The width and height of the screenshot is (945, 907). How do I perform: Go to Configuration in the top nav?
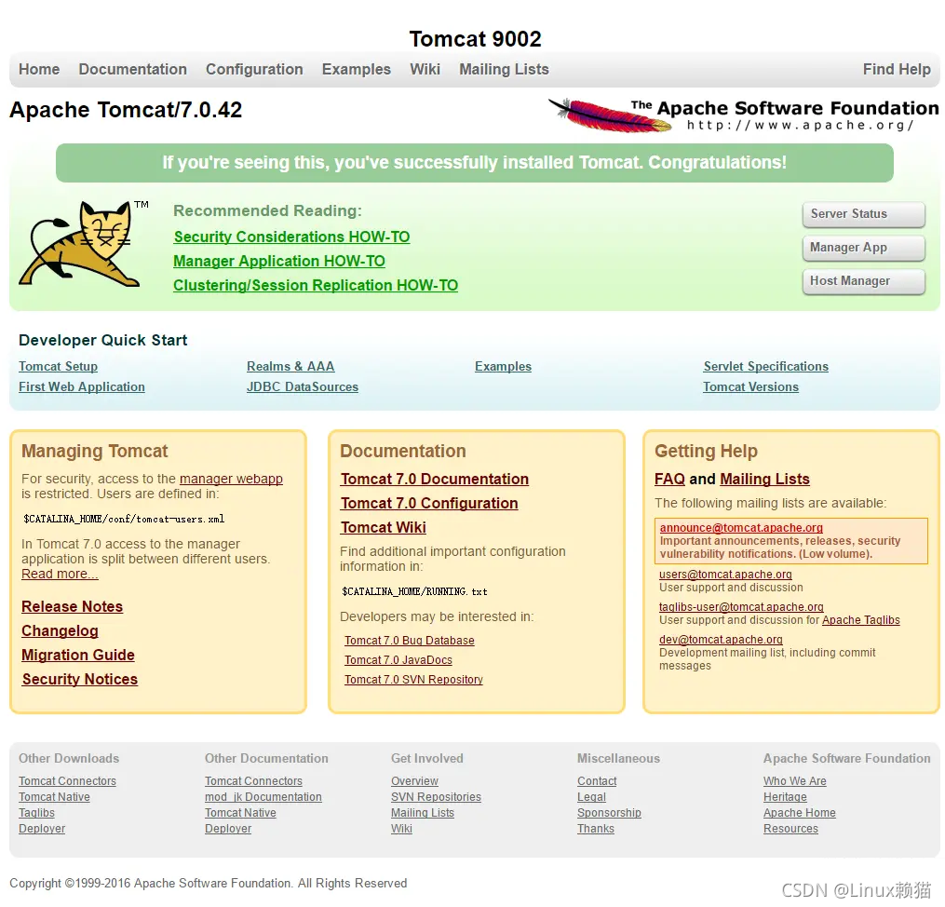tap(254, 69)
